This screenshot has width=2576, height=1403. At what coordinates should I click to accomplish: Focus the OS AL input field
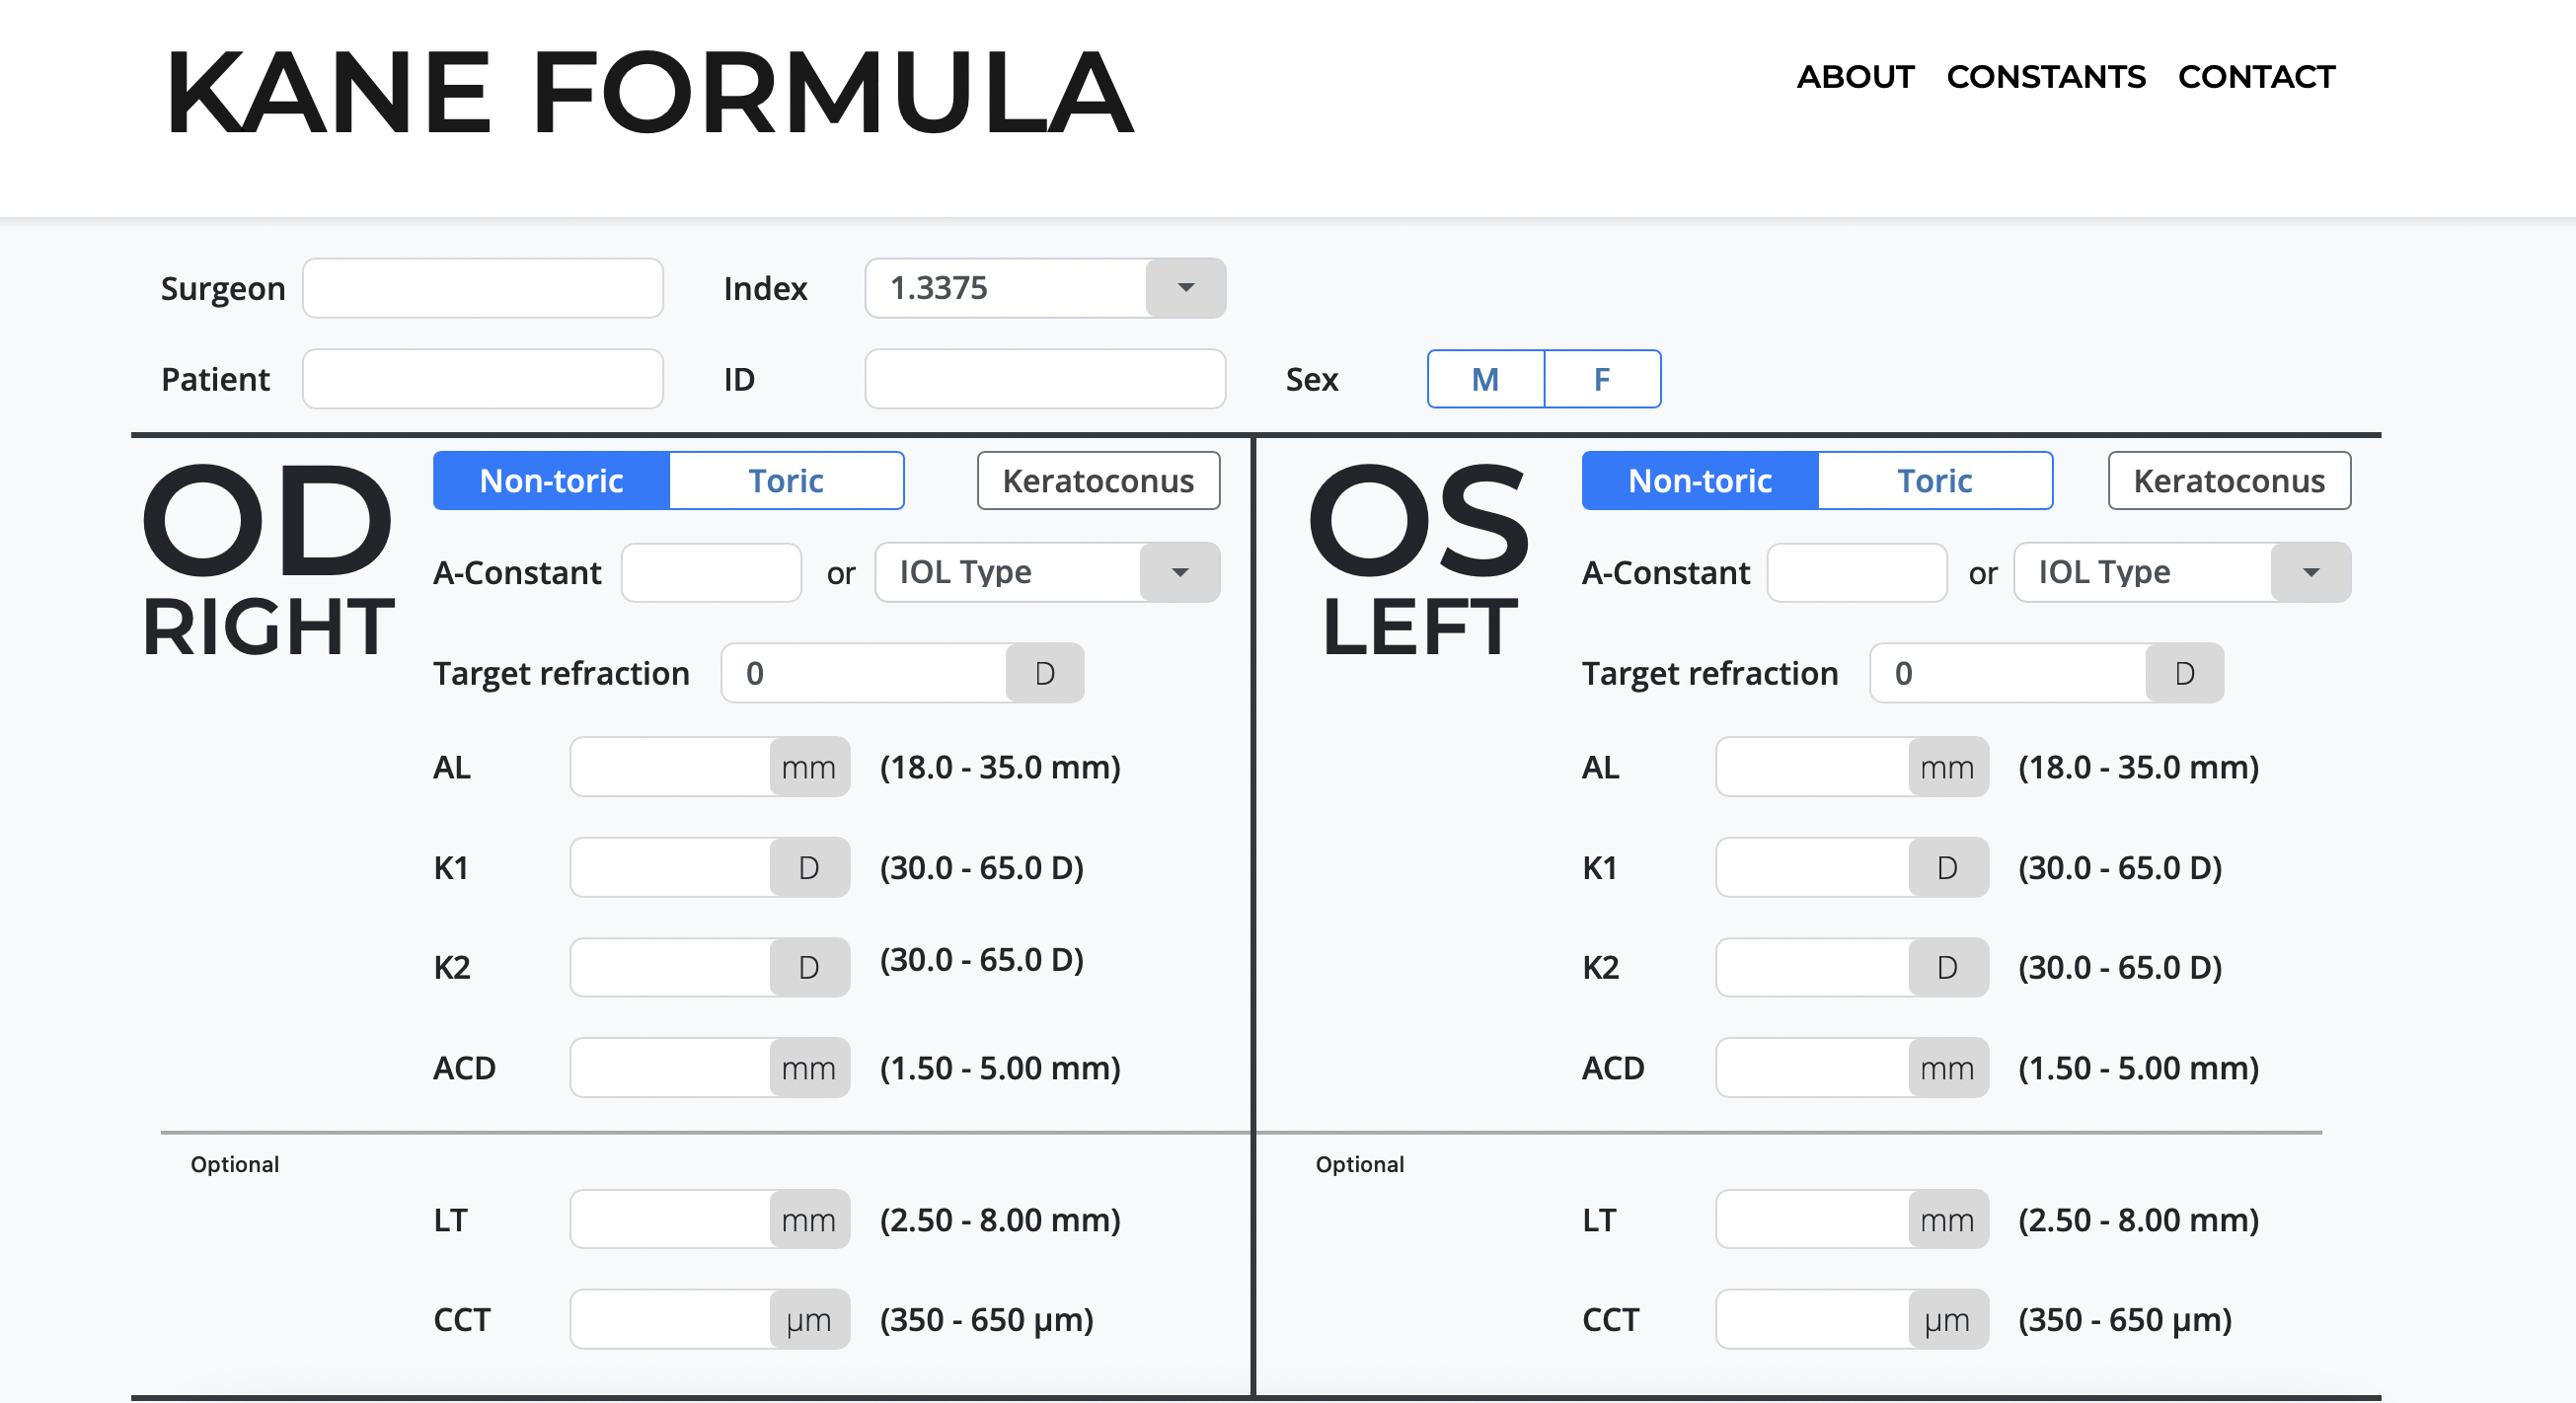click(1813, 767)
